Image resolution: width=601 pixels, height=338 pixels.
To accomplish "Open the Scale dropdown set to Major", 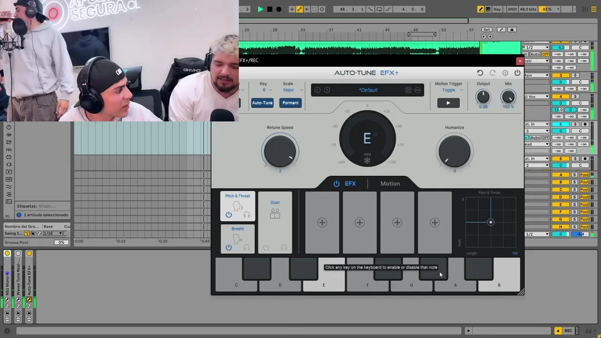I will (293, 90).
